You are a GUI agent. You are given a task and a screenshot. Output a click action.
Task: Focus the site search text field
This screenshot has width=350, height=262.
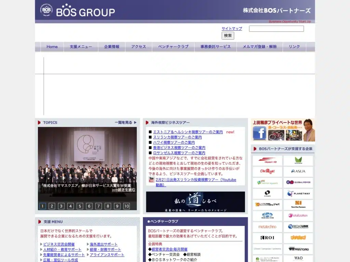276,29
